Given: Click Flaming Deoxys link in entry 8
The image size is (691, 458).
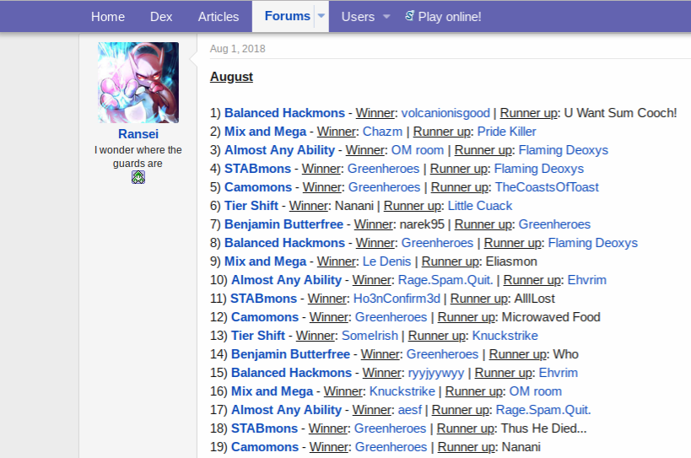Looking at the screenshot, I should (x=593, y=243).
